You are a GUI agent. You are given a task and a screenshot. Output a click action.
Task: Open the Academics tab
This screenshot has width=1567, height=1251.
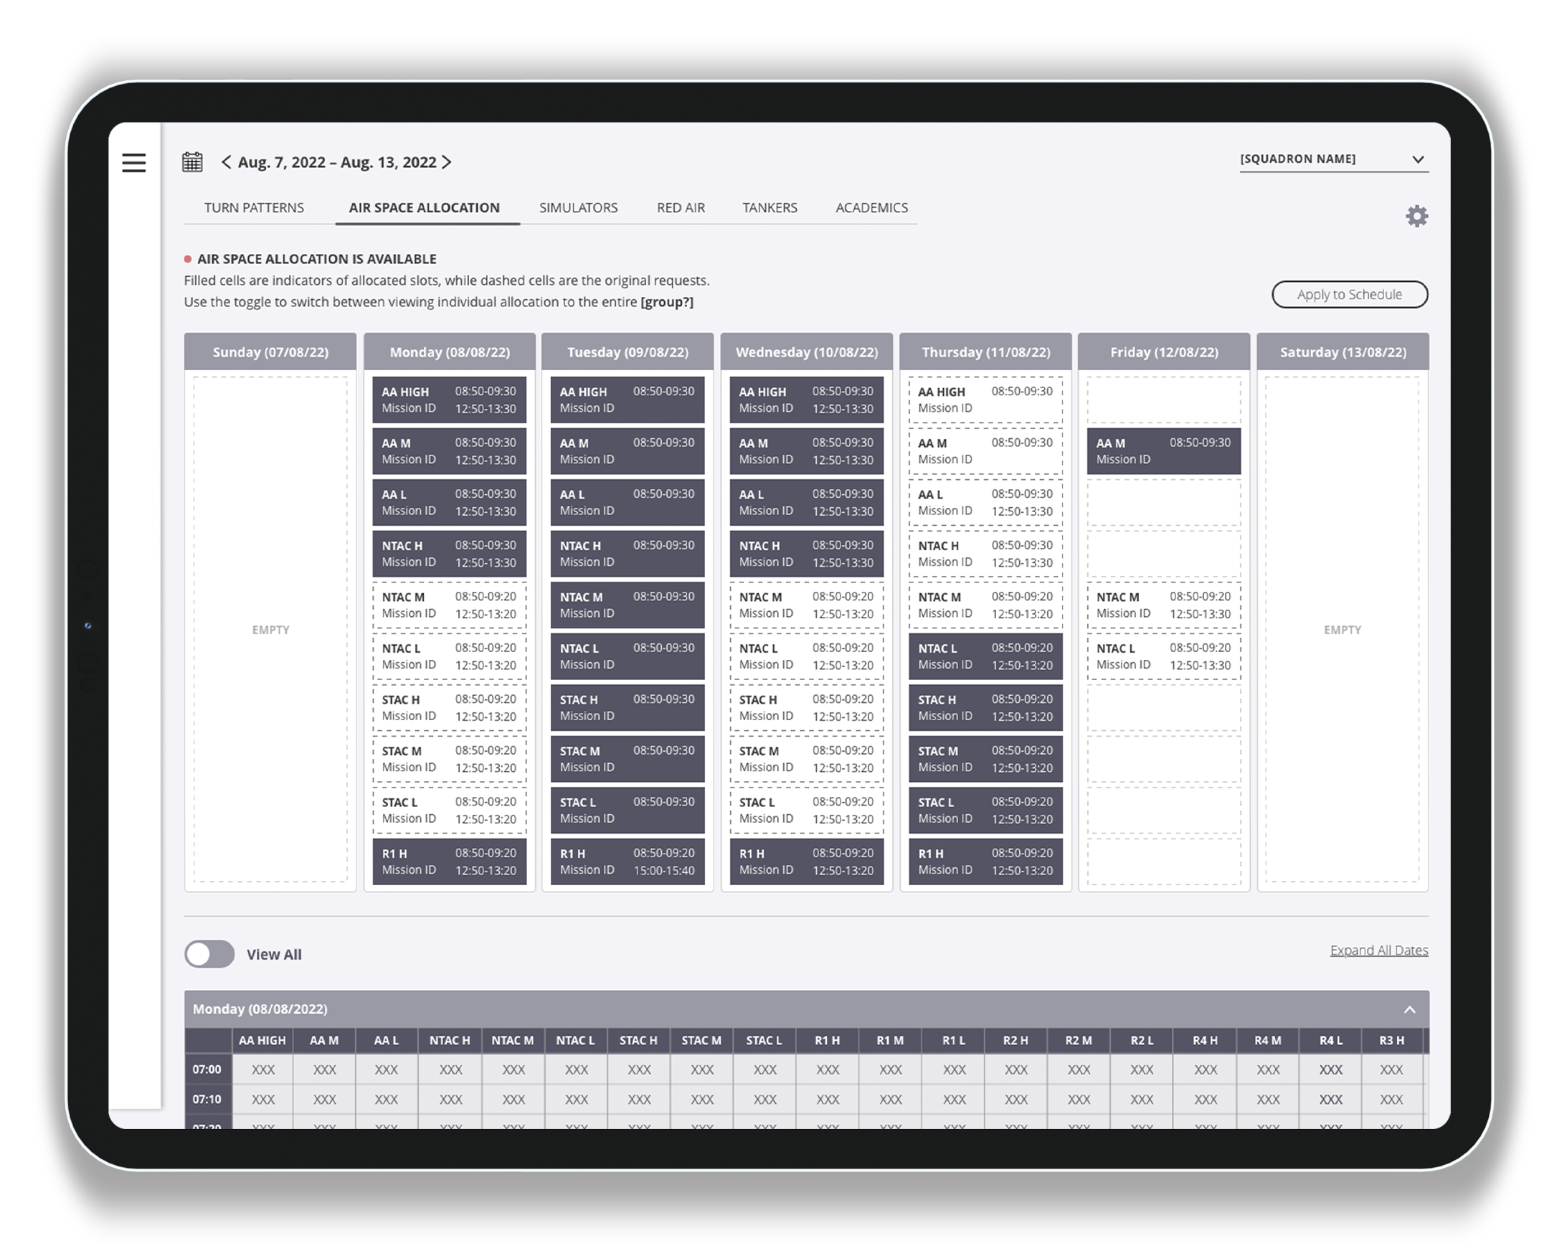pyautogui.click(x=871, y=208)
